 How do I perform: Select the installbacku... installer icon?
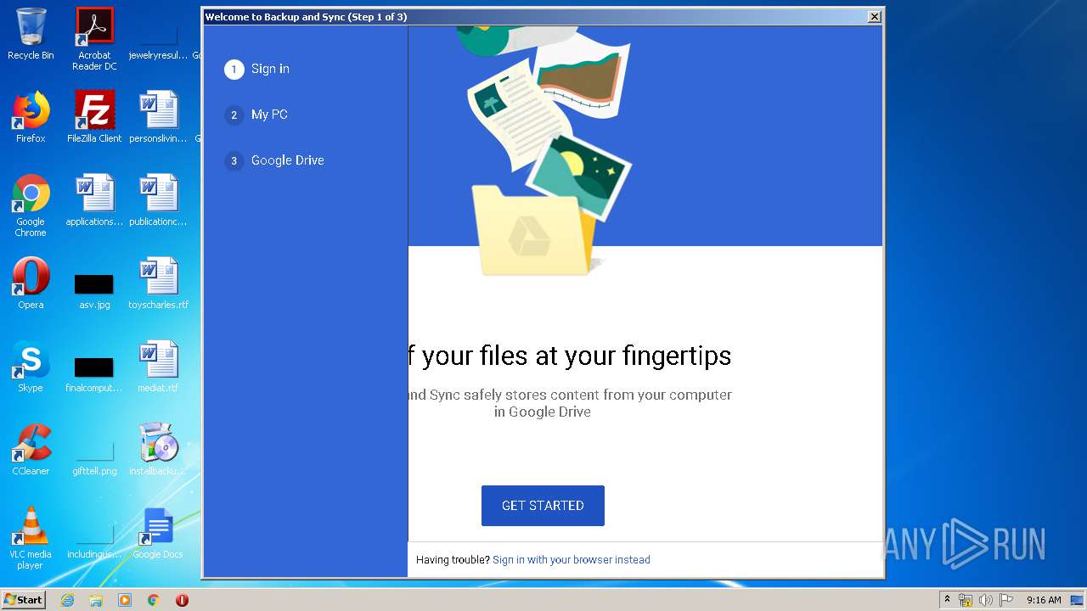point(158,450)
